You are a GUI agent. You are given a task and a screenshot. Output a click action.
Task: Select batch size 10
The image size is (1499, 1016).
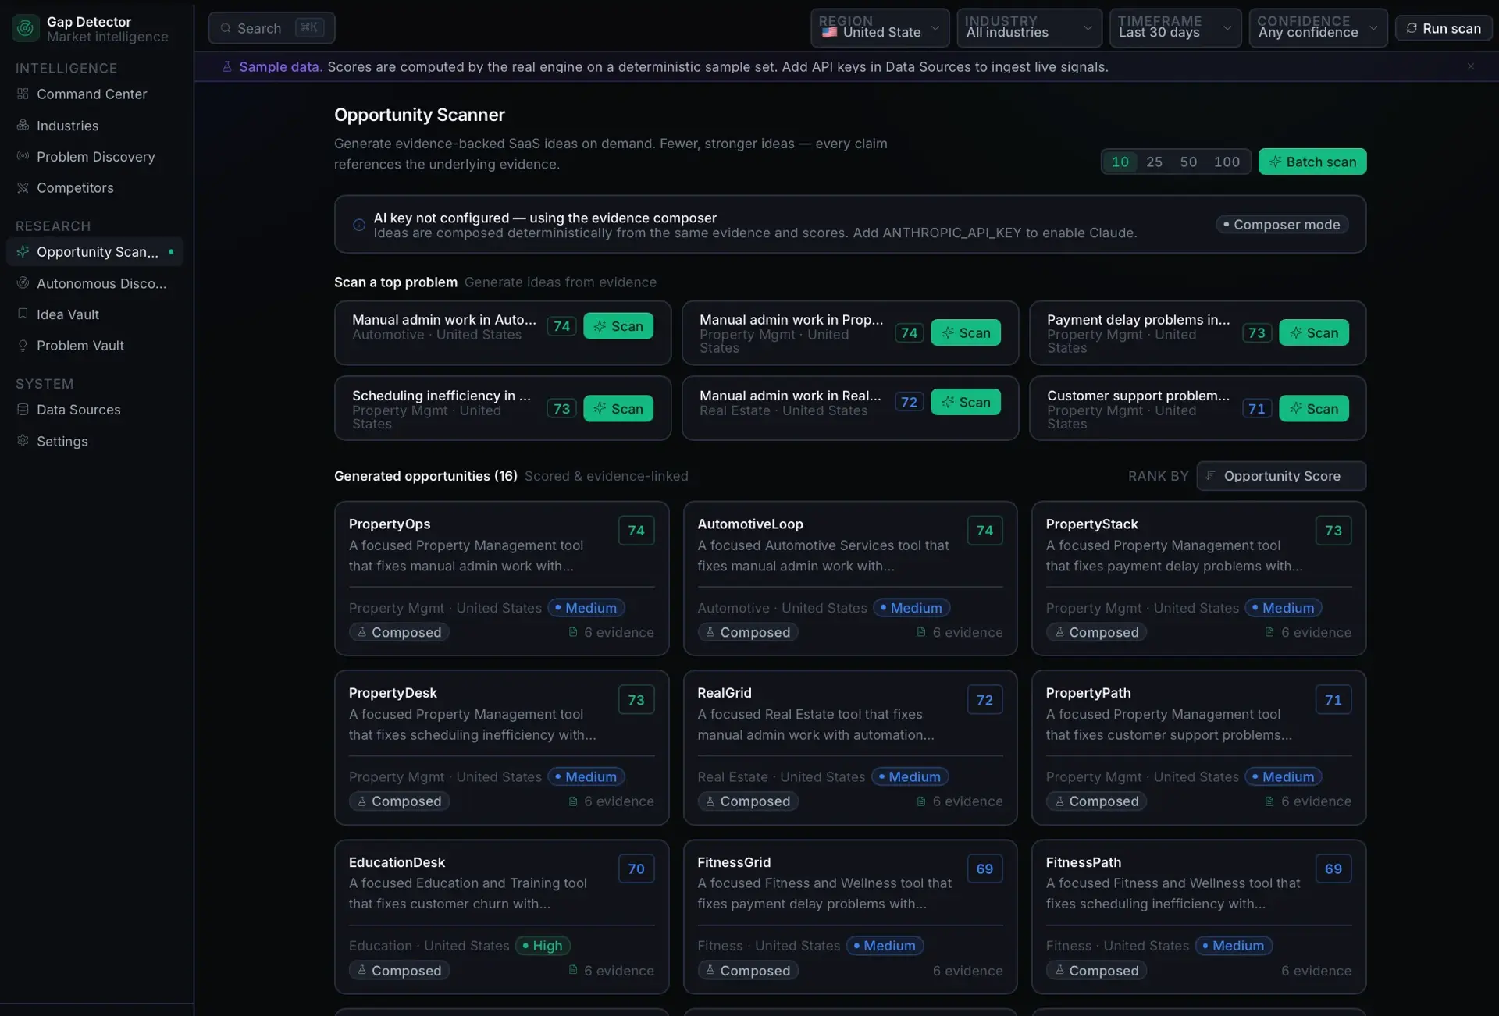click(1120, 162)
